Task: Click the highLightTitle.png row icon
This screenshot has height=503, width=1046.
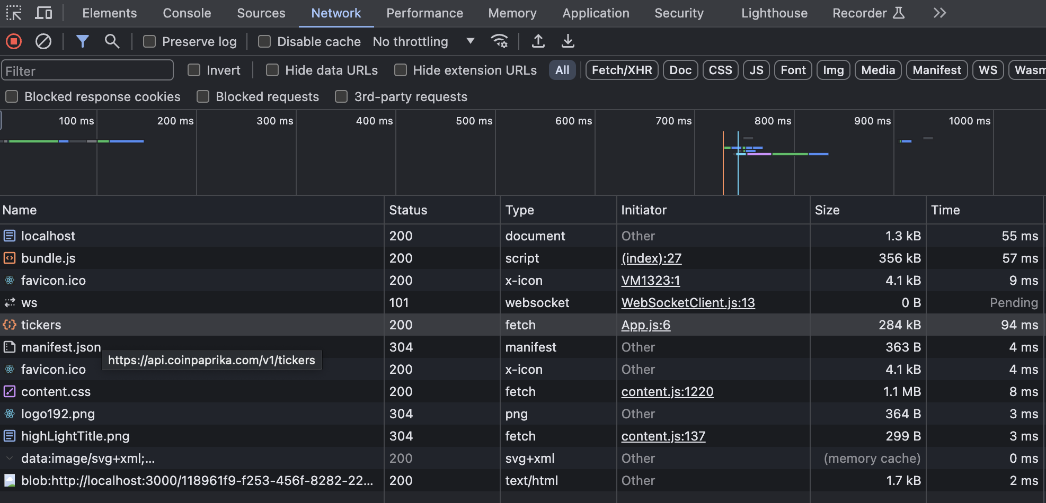Action: pyautogui.click(x=10, y=436)
